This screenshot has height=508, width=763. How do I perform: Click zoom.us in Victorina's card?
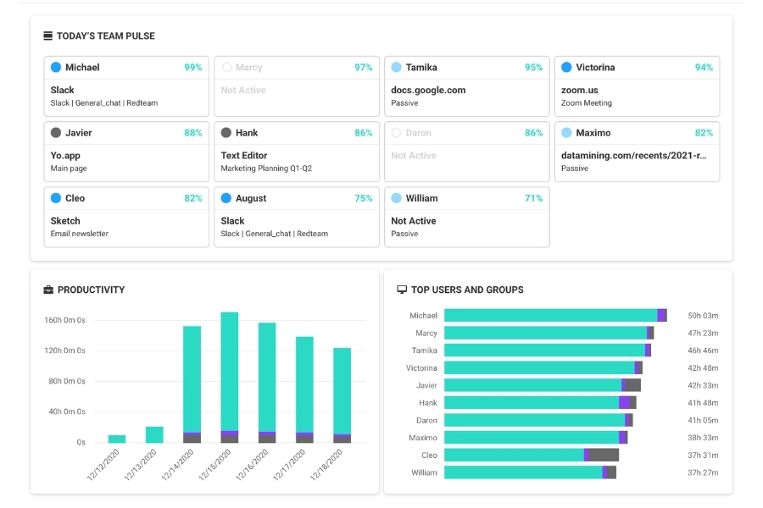click(580, 90)
